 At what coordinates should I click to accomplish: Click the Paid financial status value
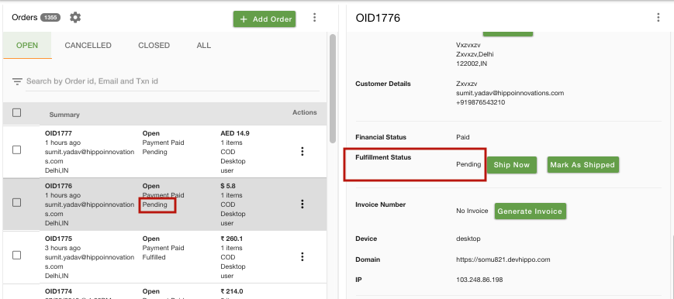coord(462,137)
